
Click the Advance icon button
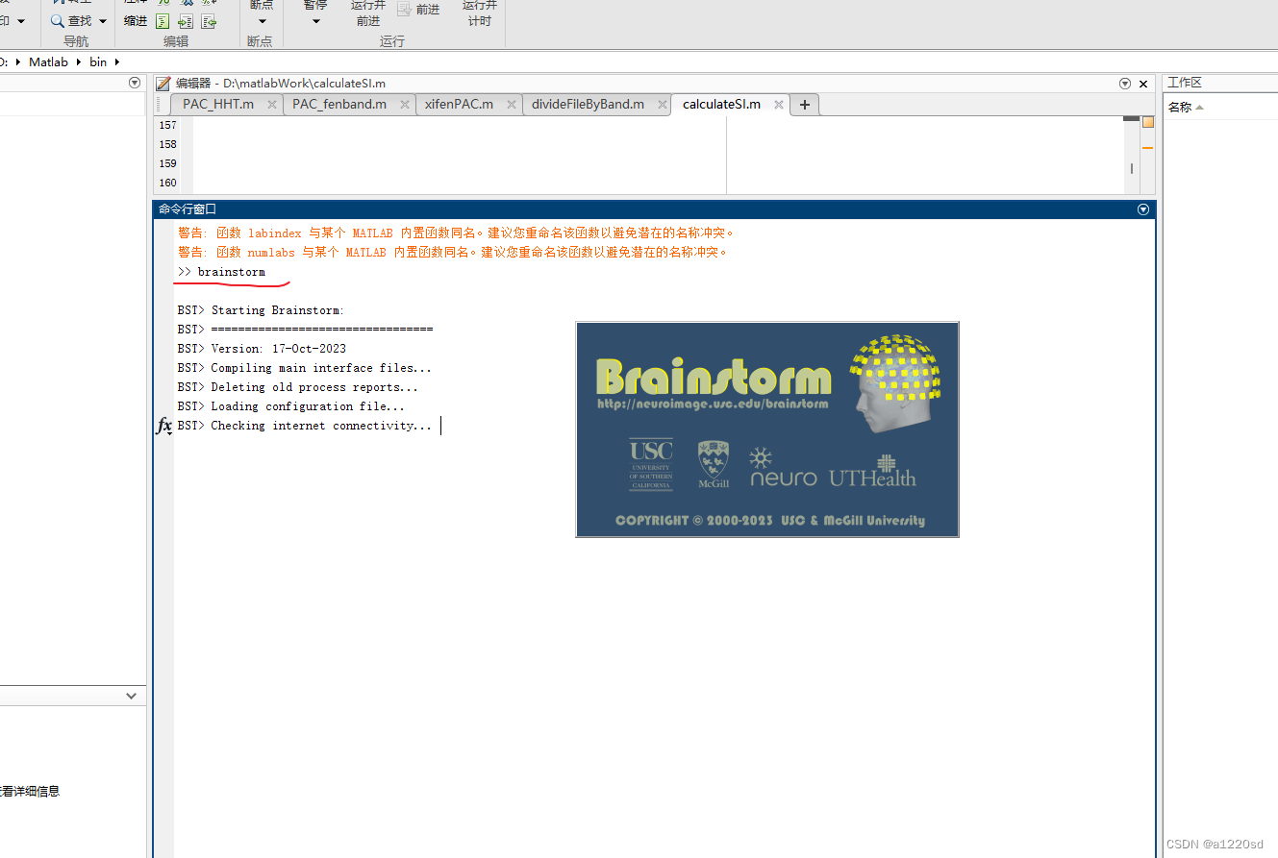coord(418,10)
